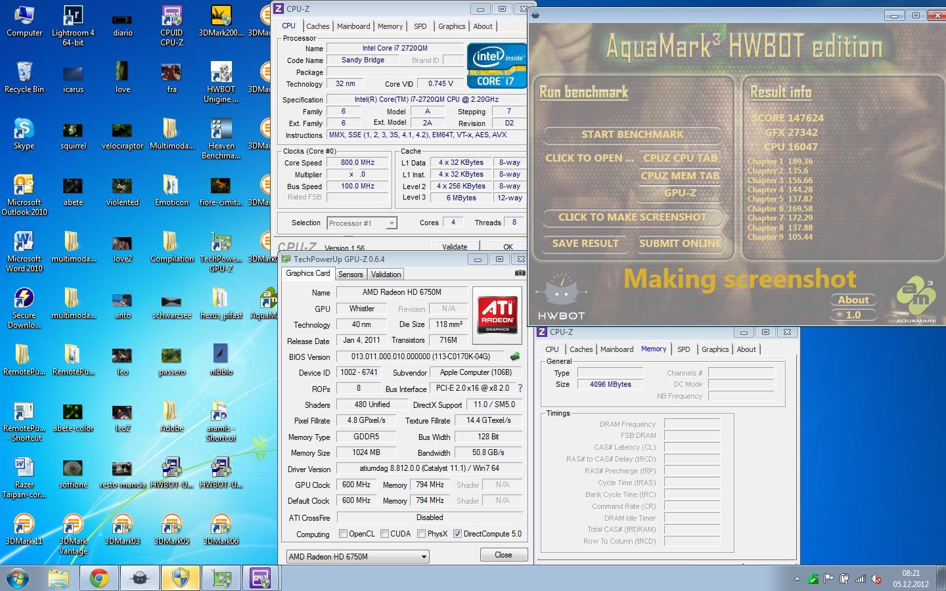Open the AMD Radeon HD 6750M dropdown
Image resolution: width=946 pixels, height=591 pixels.
click(357, 556)
